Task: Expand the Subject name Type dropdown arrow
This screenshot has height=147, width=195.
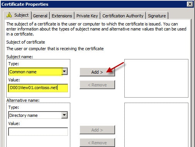Action: click(x=64, y=71)
